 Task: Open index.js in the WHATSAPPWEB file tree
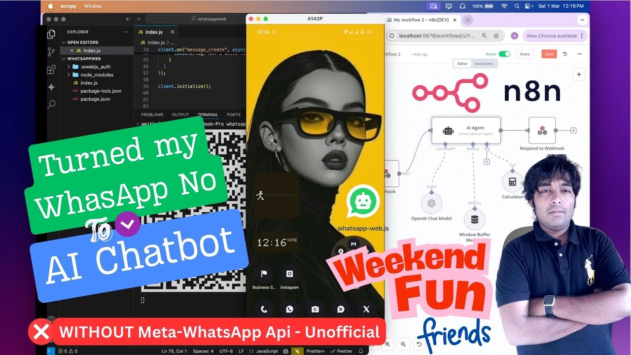(89, 83)
